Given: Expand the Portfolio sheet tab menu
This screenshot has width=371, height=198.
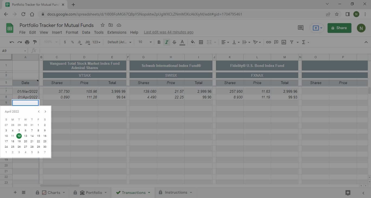Looking at the screenshot, I should point(106,192).
